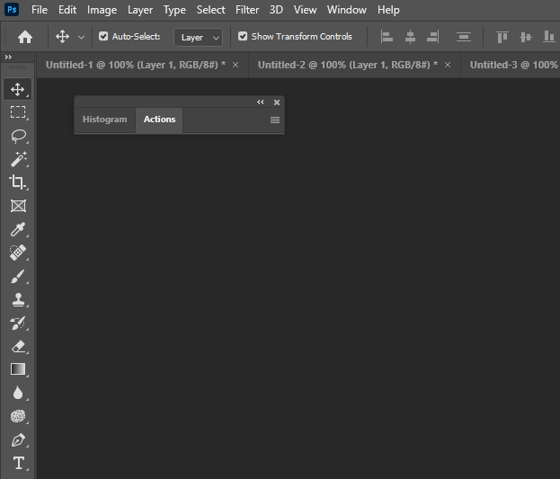Close the floating Actions panel group

(277, 102)
